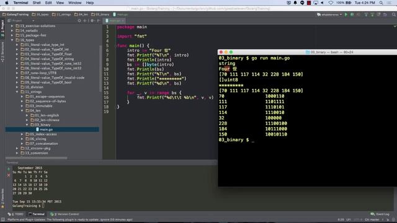Click the VCS commit changes icon
Screen dimensions: 397x223
372,15
